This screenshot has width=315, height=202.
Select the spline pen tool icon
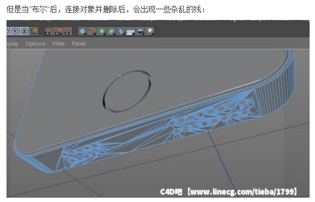coord(92,31)
